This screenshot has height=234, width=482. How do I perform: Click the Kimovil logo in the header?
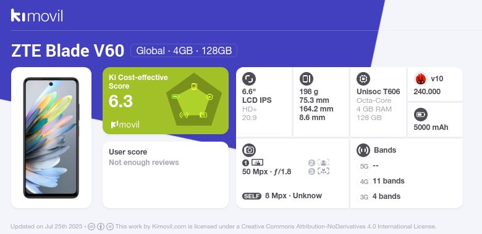[x=37, y=15]
